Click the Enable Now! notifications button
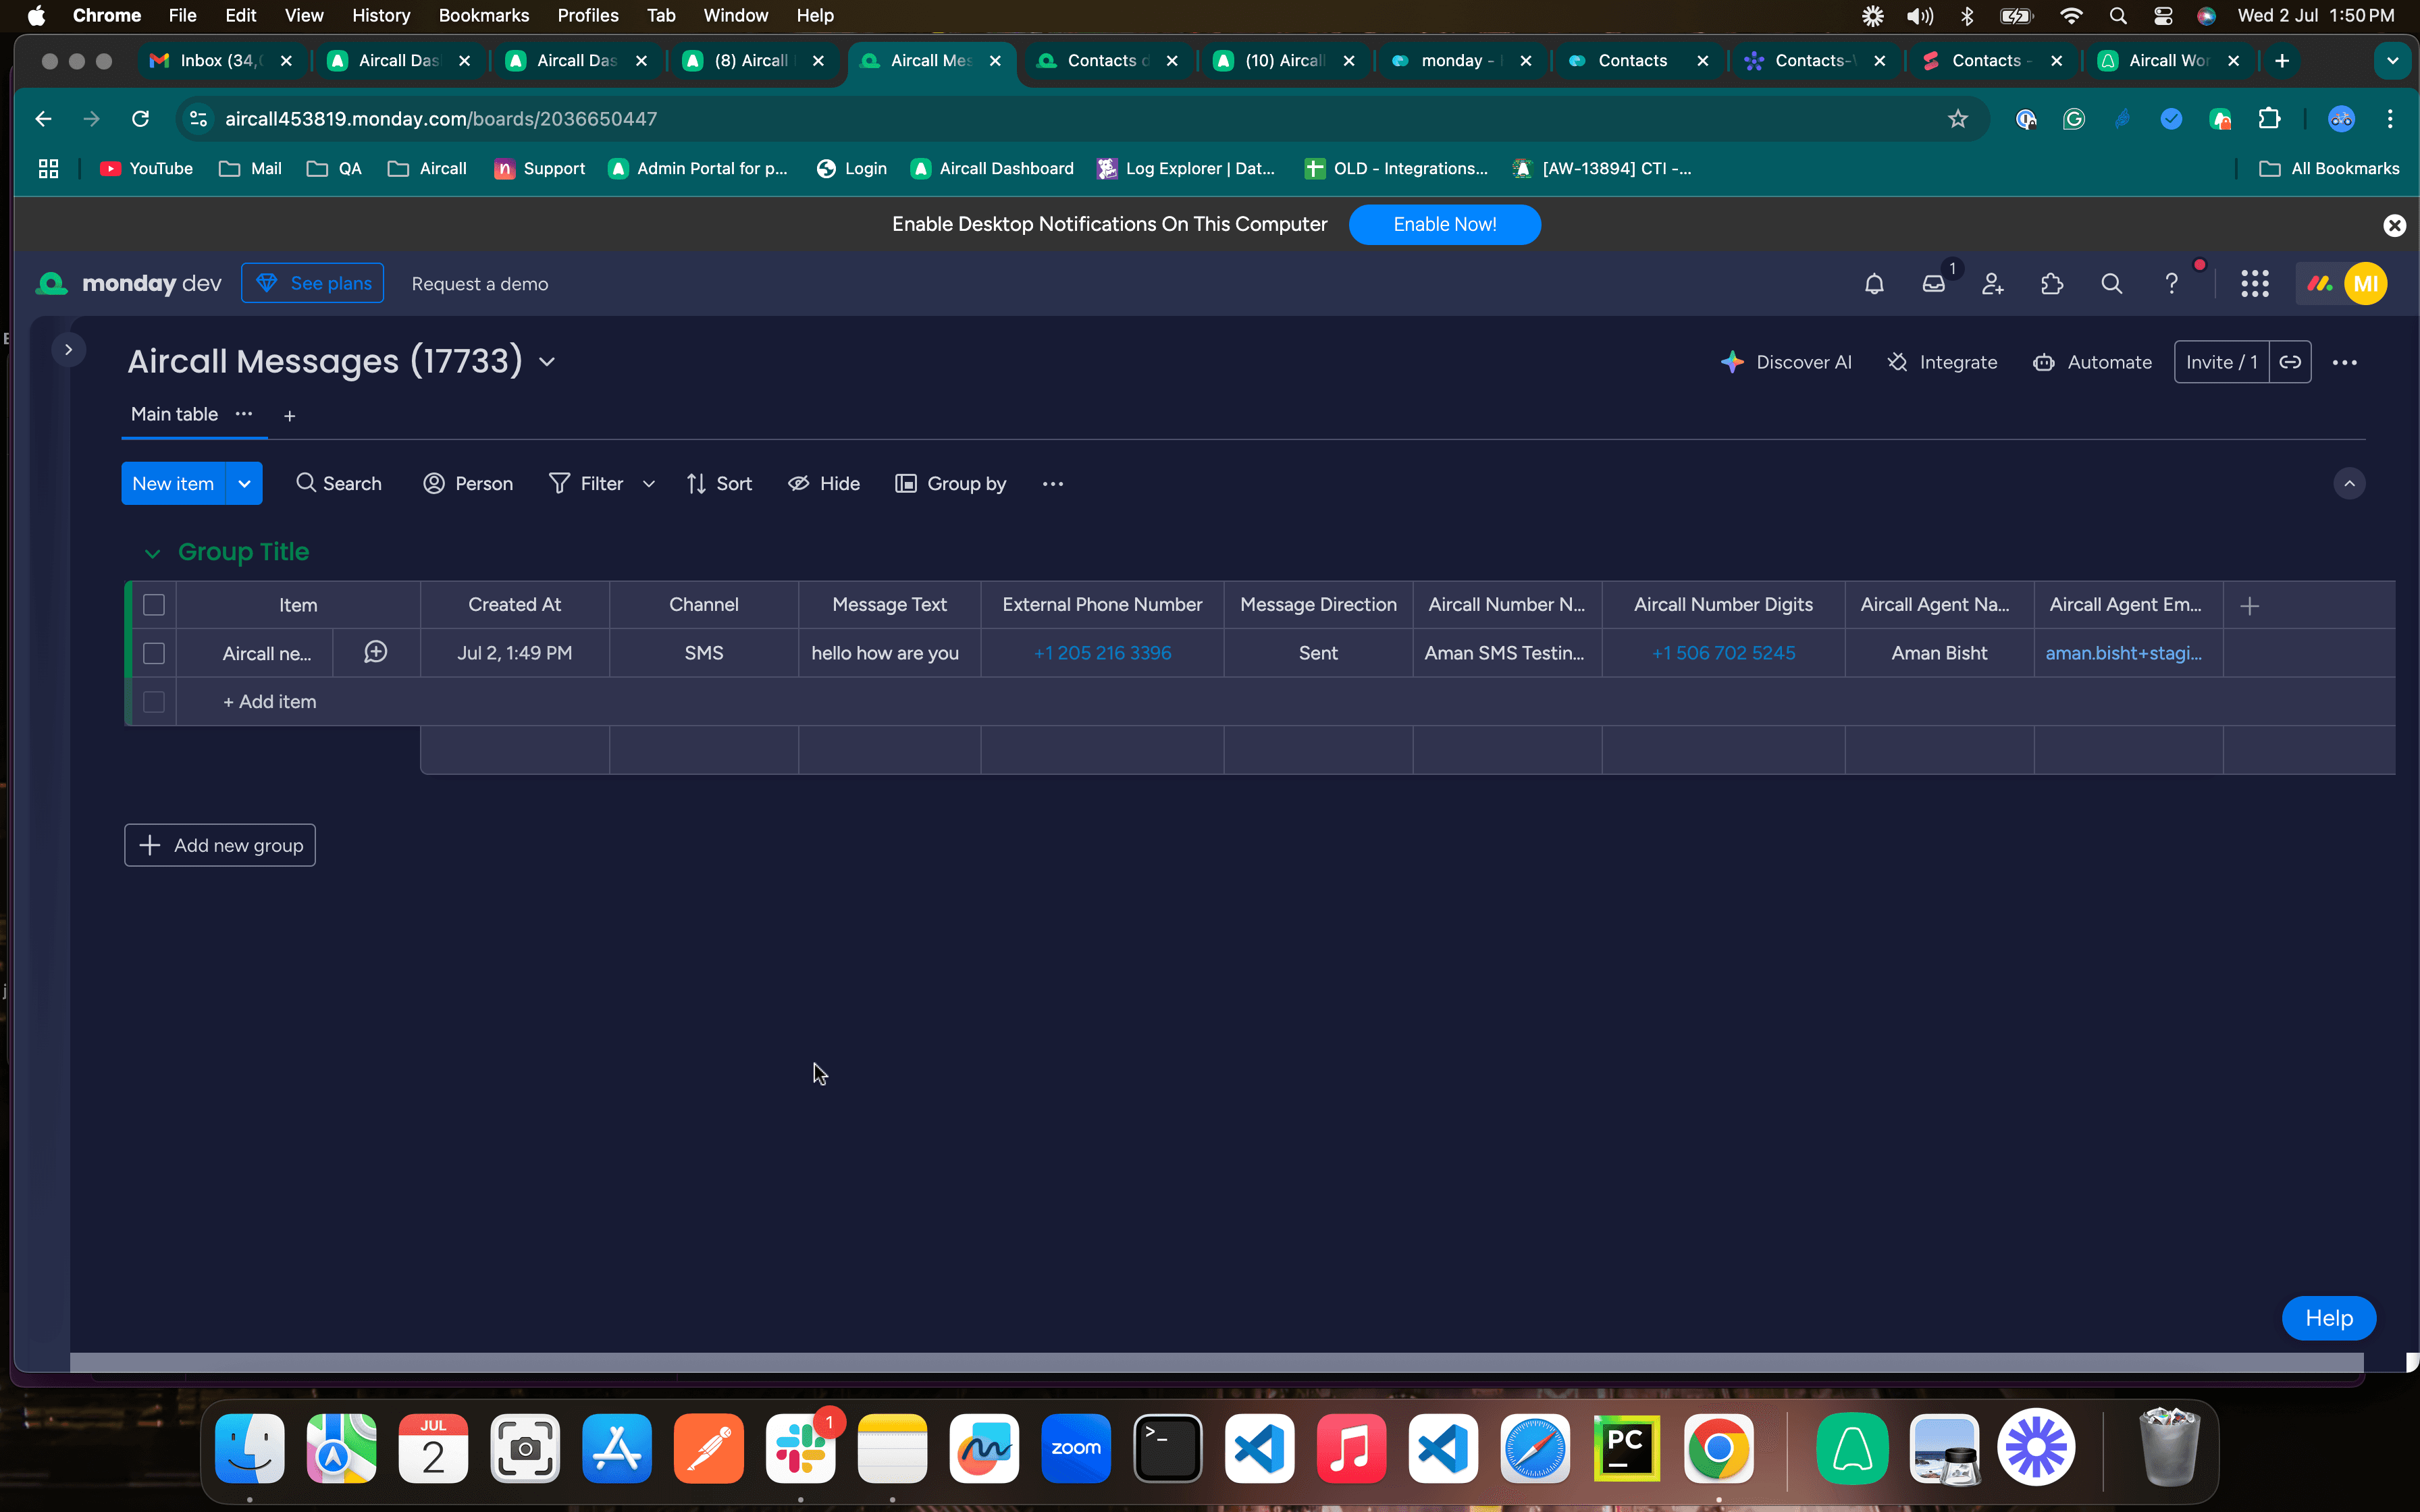This screenshot has width=2420, height=1512. [1444, 224]
